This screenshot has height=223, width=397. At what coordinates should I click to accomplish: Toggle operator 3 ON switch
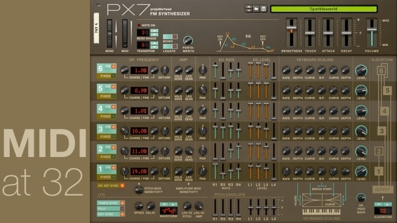[113, 127]
